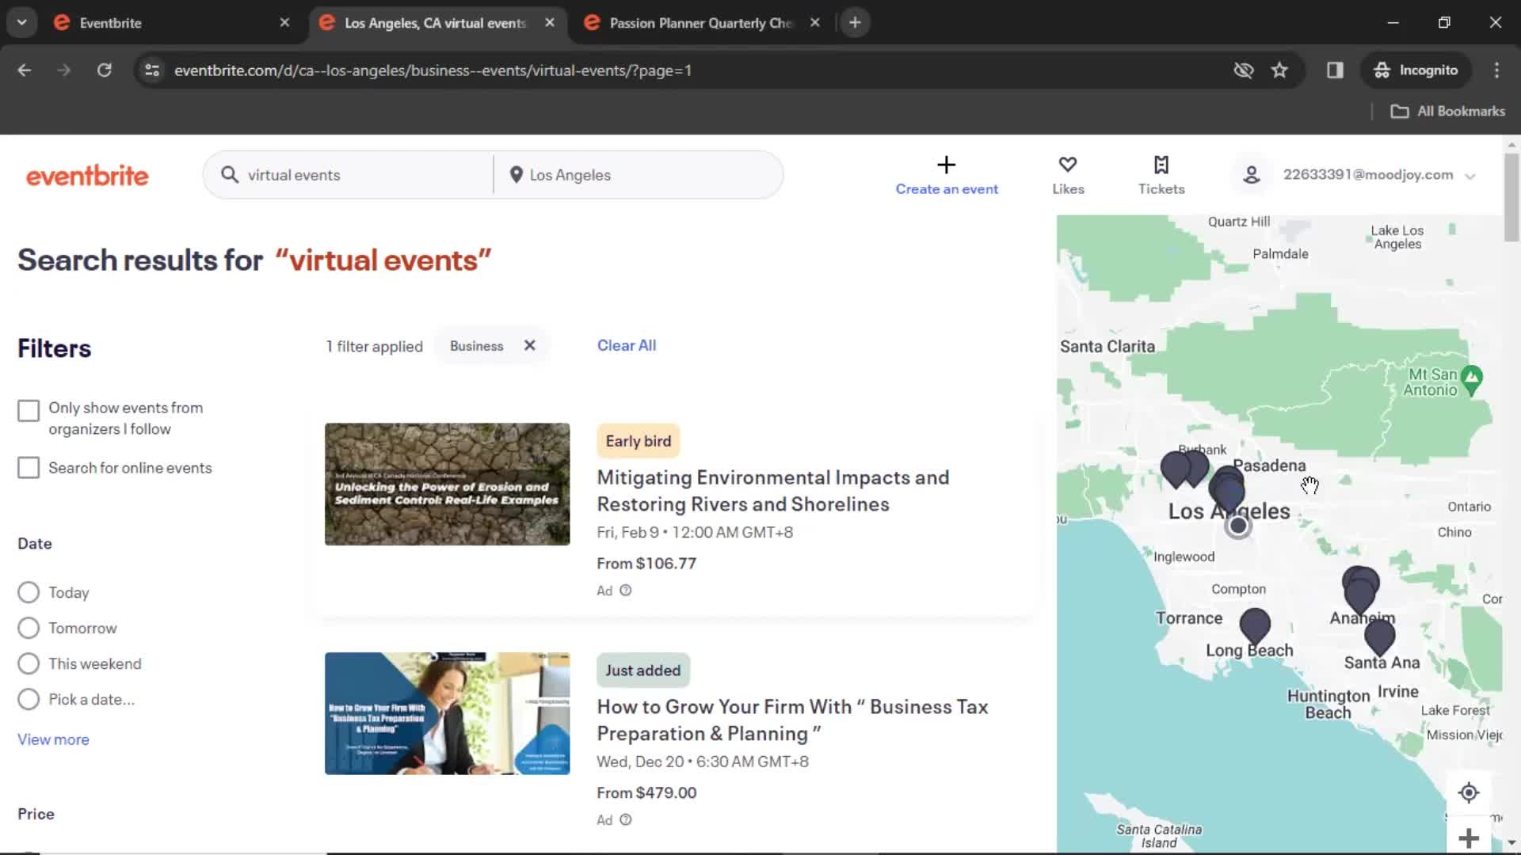Click the map location crosshair icon
1521x855 pixels.
coord(1470,792)
